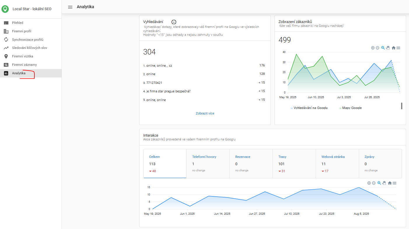
Task: Toggle Vyhledávání na Googlu legend series
Action: pos(309,108)
